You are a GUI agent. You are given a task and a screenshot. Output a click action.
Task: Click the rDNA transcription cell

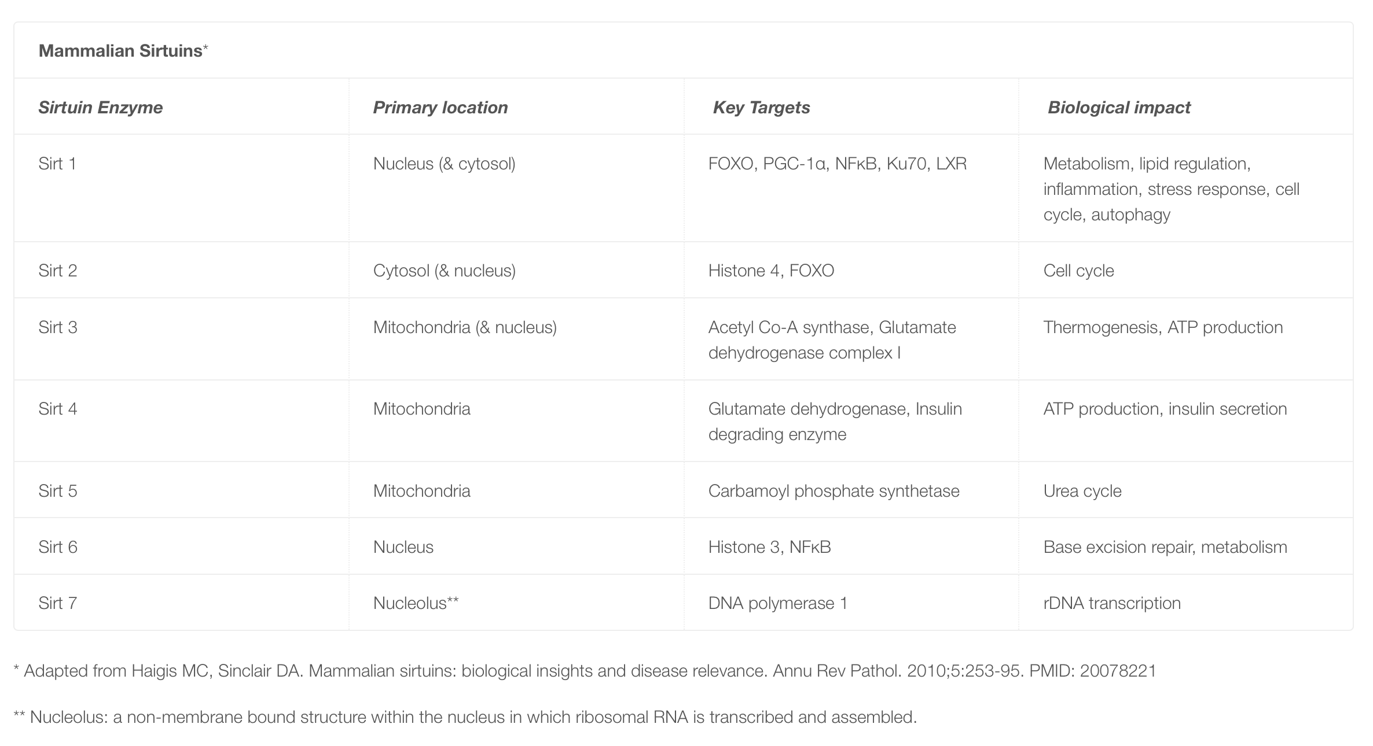(1112, 603)
